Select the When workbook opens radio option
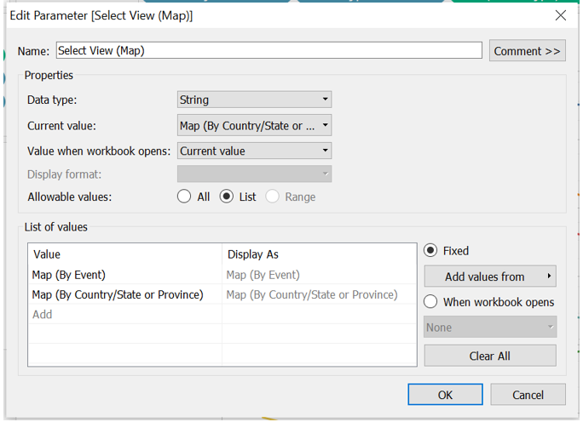 (x=430, y=302)
